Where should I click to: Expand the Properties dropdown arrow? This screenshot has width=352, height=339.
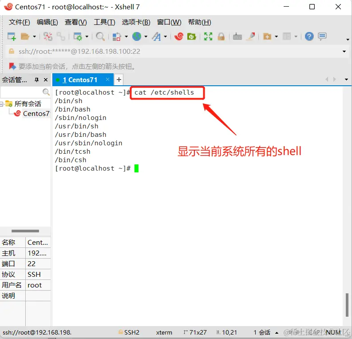87,36
